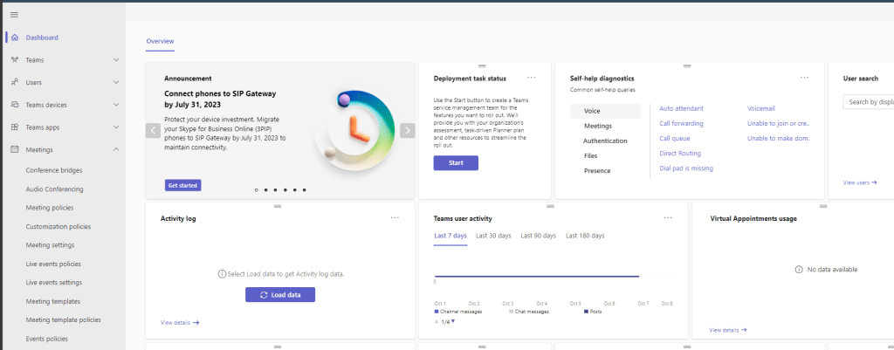Viewport: 894px width, 350px height.
Task: Click the Teams group icon in sidebar
Action: (x=15, y=60)
